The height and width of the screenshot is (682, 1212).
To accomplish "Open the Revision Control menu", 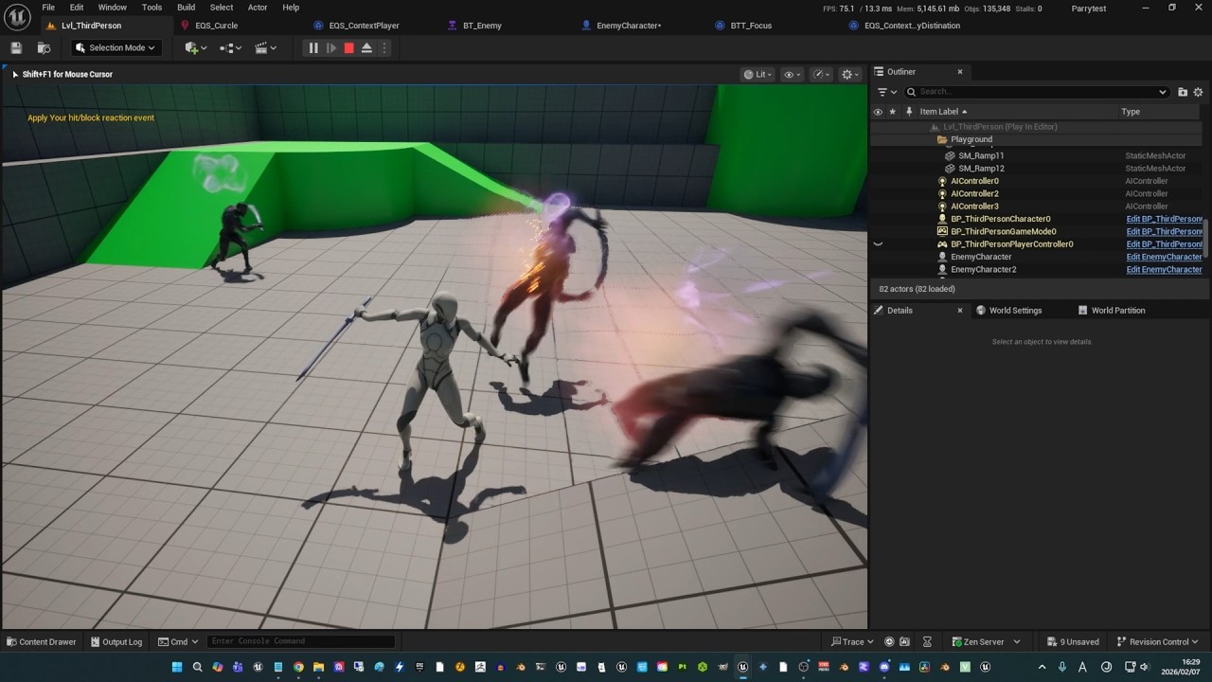I will tap(1158, 642).
